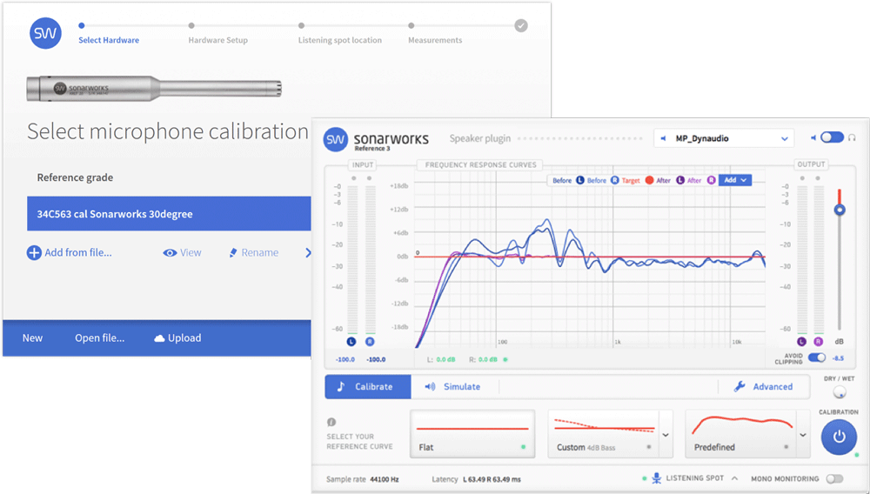Expand the Listening Spot chevron
Viewport: 870px width, 494px height.
click(734, 478)
